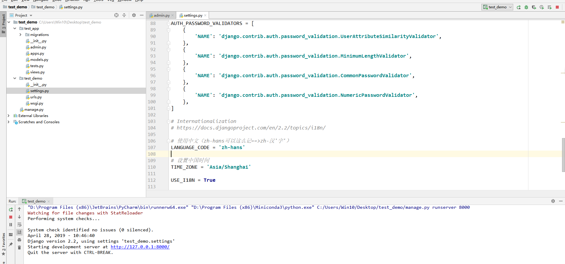The height and width of the screenshot is (264, 565).
Task: Toggle the 1: Project side tool tab
Action: 3,25
